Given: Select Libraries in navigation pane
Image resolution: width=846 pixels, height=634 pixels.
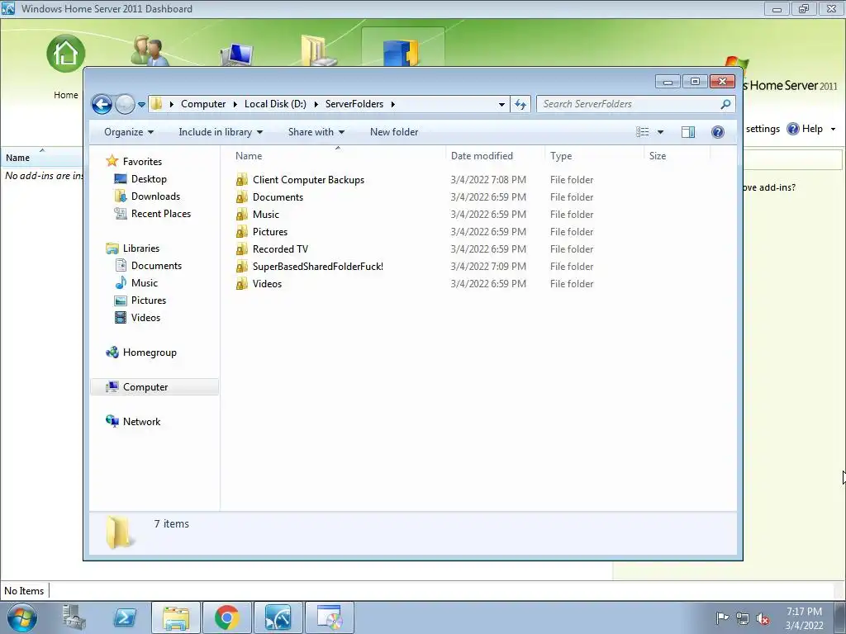Looking at the screenshot, I should [140, 248].
